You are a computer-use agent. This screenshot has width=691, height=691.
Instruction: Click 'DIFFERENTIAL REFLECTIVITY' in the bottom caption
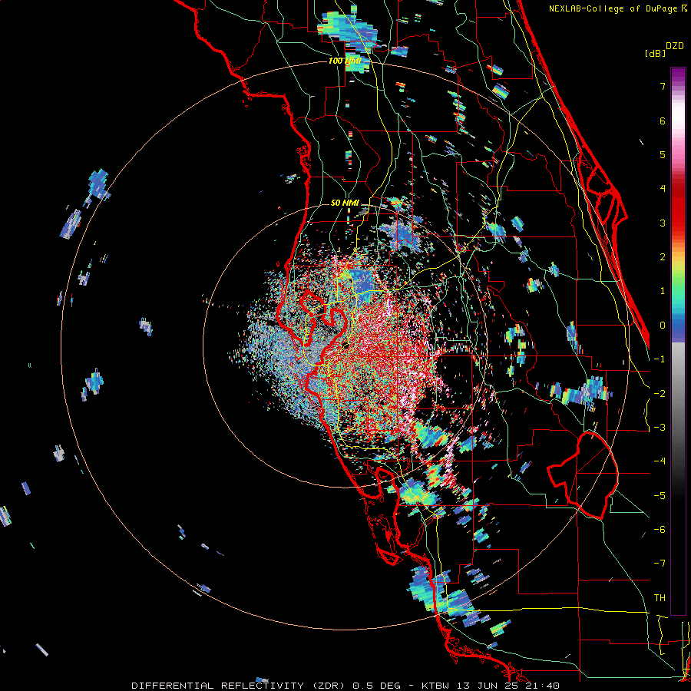coord(218,686)
